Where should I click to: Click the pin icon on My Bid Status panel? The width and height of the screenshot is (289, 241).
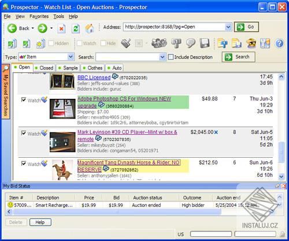[277, 186]
